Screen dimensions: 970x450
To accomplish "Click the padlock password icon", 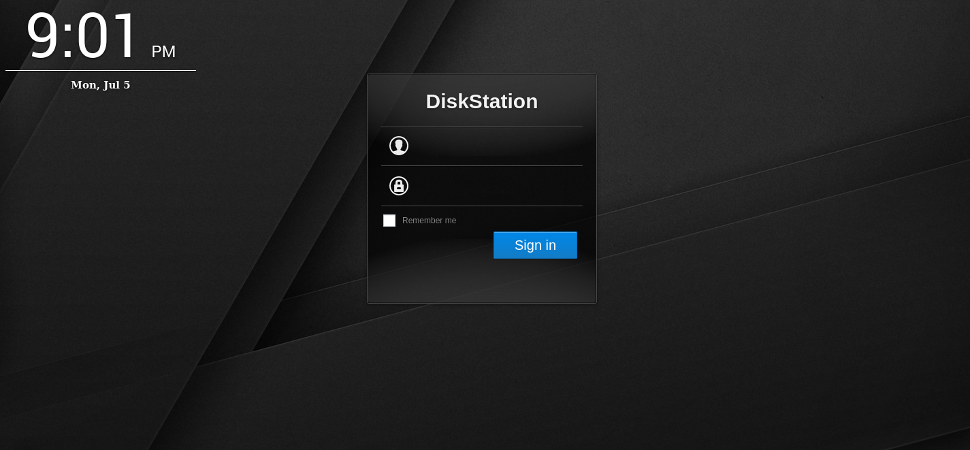I will pyautogui.click(x=399, y=186).
